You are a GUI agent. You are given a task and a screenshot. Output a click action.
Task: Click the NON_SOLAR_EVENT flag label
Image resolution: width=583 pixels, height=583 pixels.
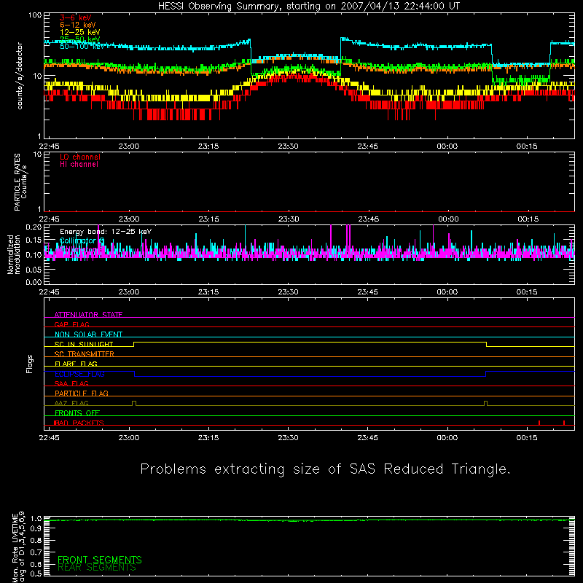tap(88, 334)
